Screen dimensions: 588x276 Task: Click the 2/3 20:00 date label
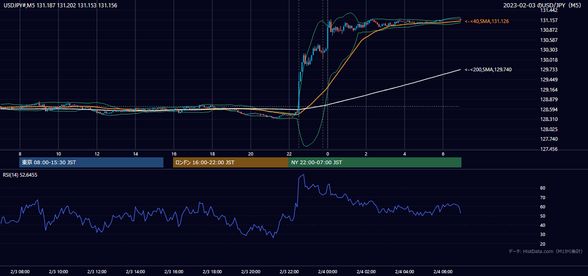(x=251, y=272)
